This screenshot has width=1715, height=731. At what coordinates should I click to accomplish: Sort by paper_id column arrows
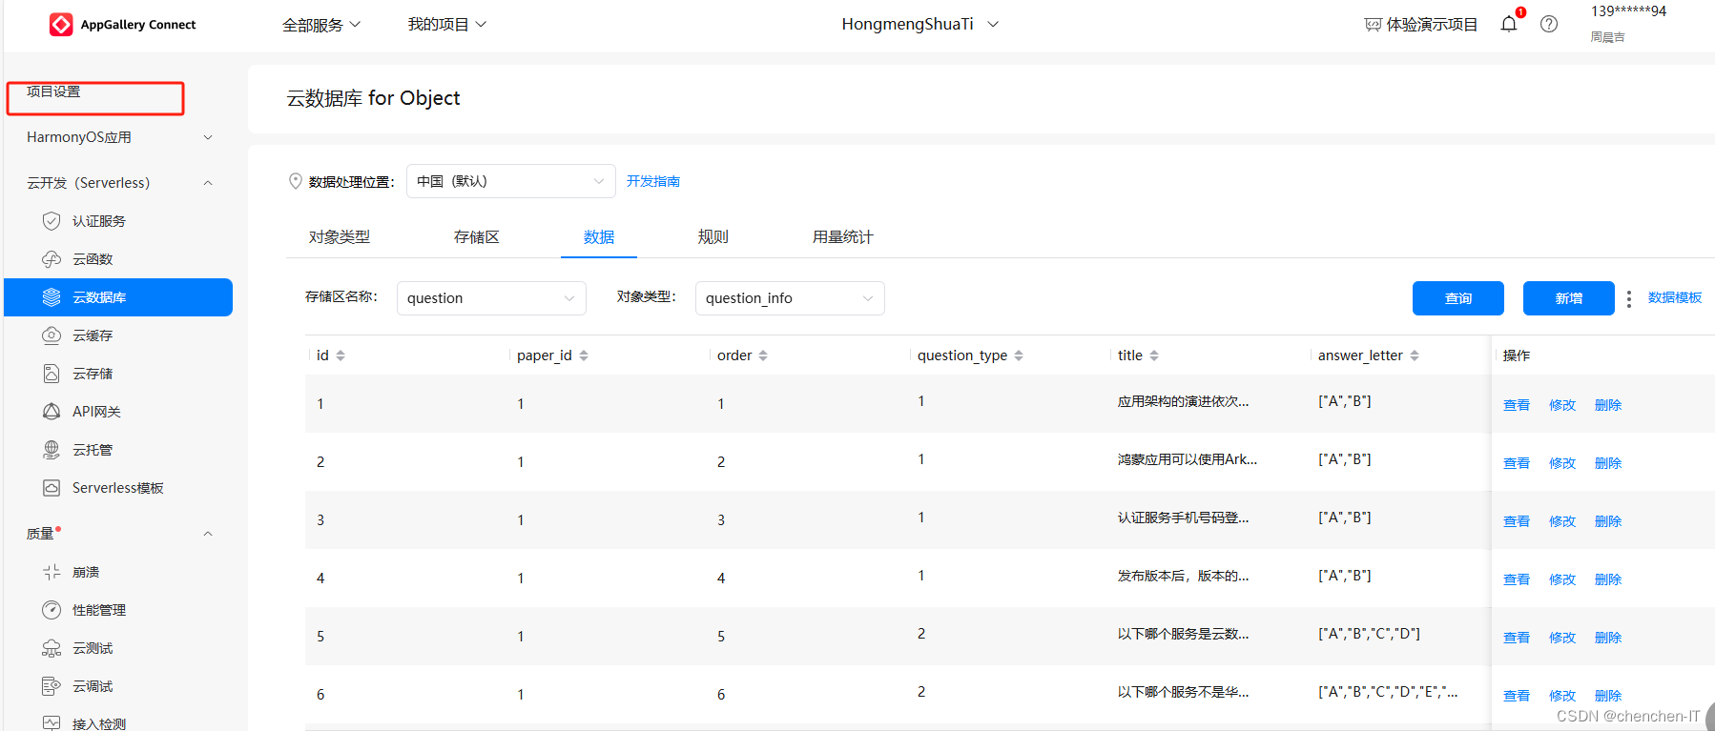pyautogui.click(x=584, y=355)
